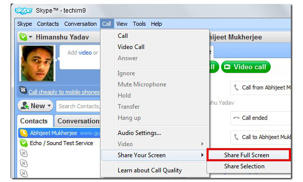The image size is (303, 182).
Task: Select the Abhijeet Mukherjee contact
Action: (60, 133)
